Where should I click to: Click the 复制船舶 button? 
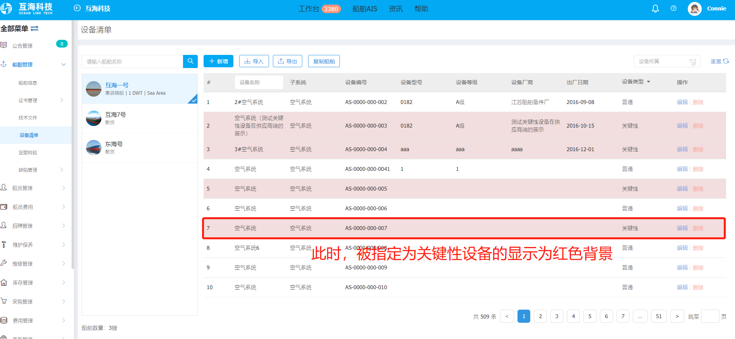[x=324, y=61]
